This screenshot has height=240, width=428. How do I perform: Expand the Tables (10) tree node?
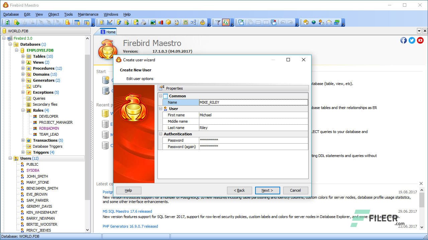pos(22,56)
